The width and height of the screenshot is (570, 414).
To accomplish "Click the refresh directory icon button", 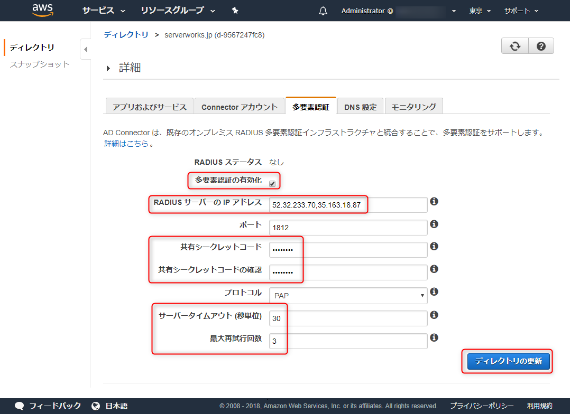I will click(514, 46).
